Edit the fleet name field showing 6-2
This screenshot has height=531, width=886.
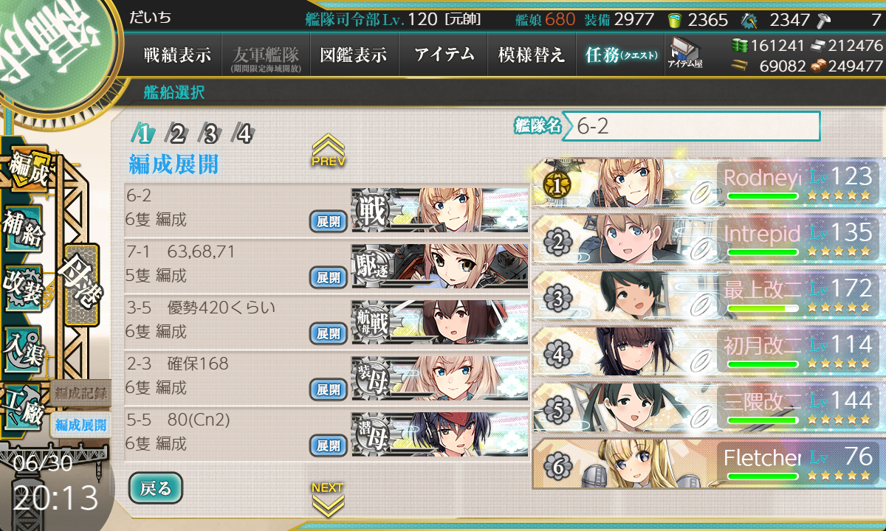692,126
